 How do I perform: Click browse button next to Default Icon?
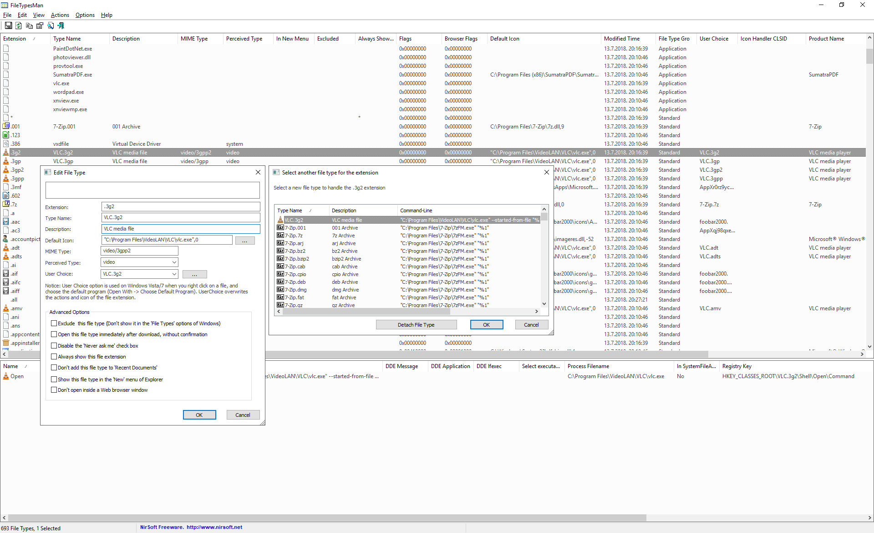[x=245, y=241]
